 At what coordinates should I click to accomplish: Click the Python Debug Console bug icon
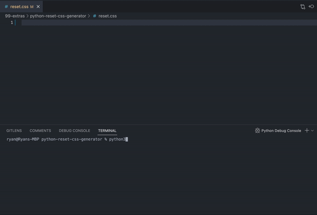[x=257, y=131]
